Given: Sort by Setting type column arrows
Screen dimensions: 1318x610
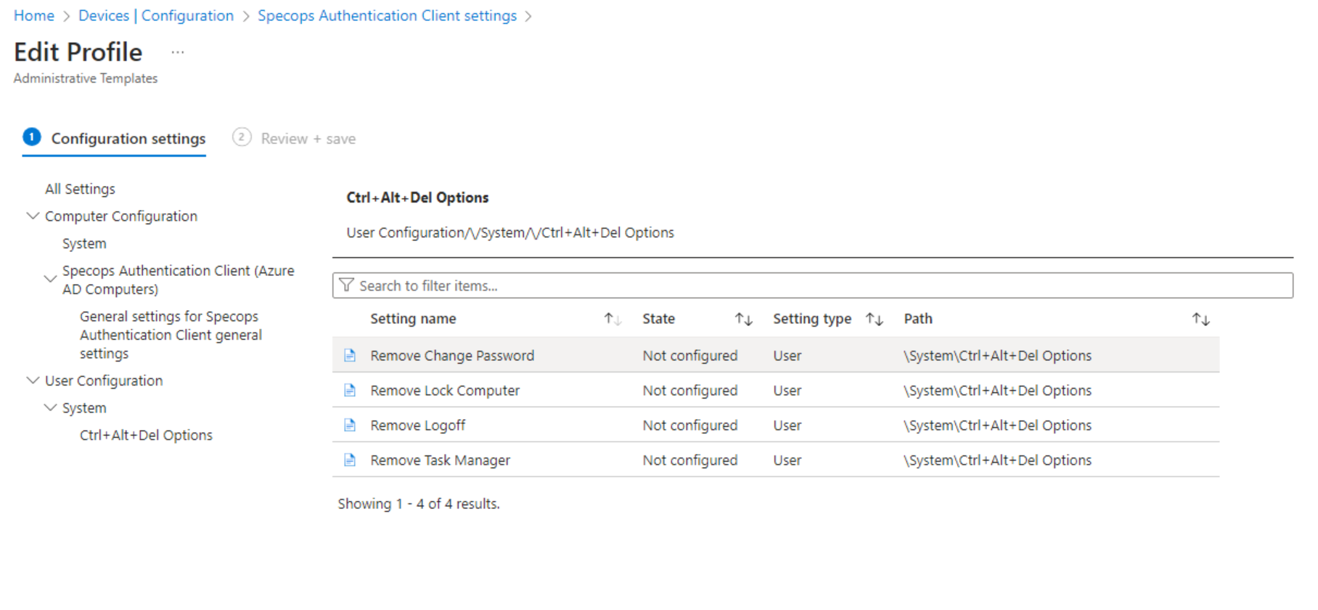Looking at the screenshot, I should pyautogui.click(x=874, y=319).
